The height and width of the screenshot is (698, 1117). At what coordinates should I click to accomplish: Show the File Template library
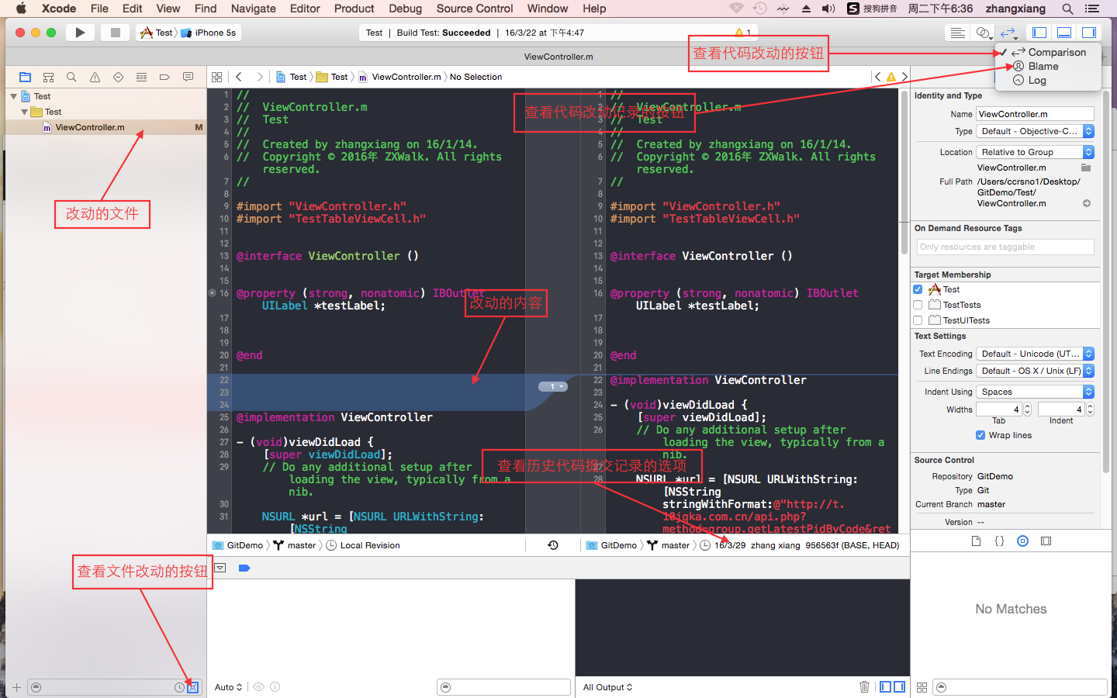[x=976, y=541]
